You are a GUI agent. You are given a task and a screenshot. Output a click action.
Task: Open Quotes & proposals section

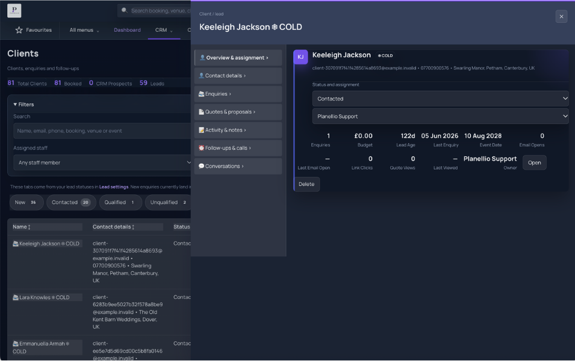coord(238,112)
